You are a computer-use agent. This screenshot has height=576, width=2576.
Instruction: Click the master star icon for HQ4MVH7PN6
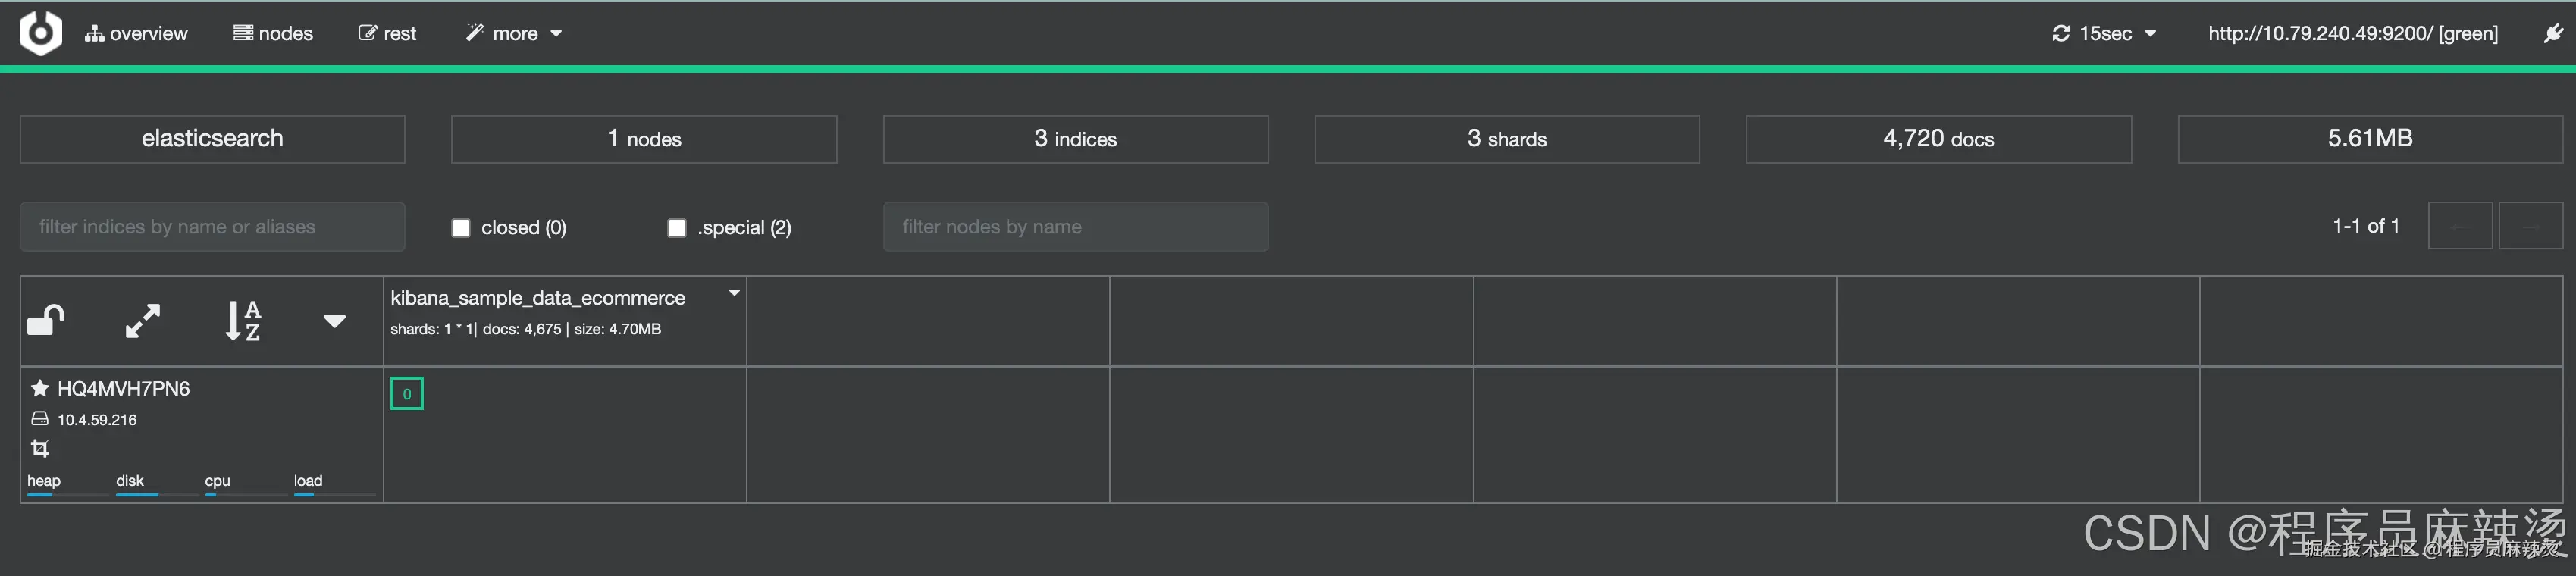click(x=40, y=388)
